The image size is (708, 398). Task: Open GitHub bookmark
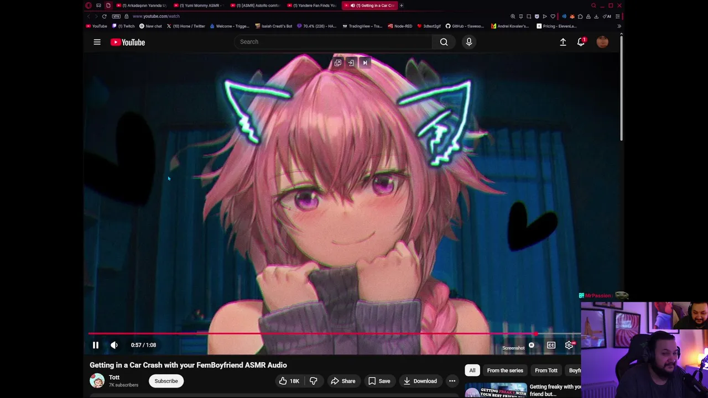465,26
